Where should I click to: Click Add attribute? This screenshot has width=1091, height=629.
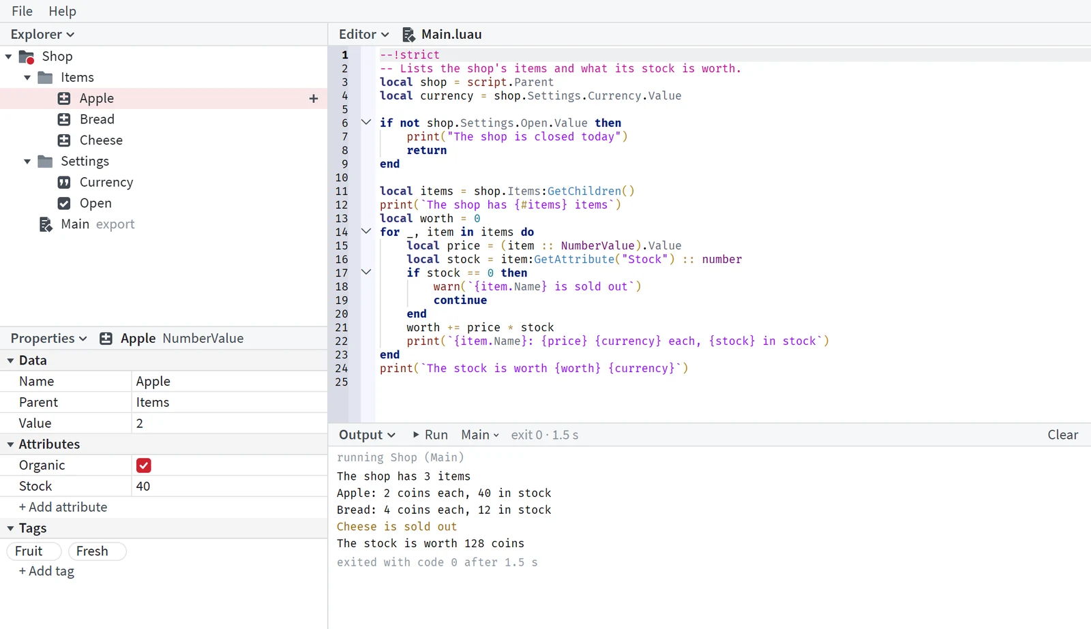click(x=63, y=507)
